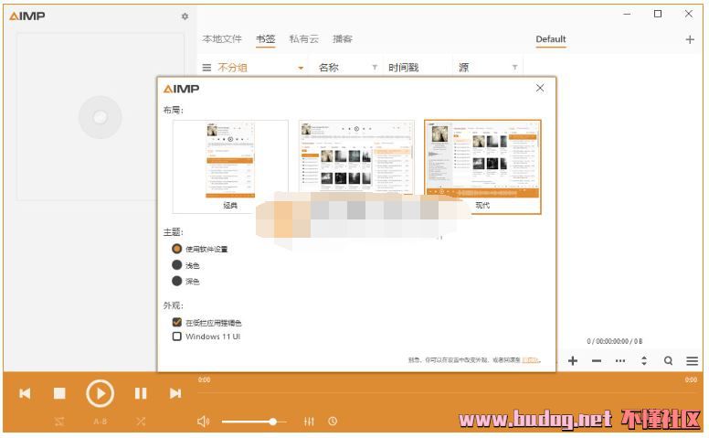Select the 深色 (dark) theme radio button
This screenshot has height=438, width=709.
177,281
